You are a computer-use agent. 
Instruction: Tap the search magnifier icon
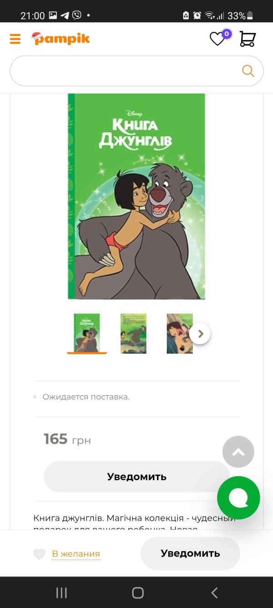[x=248, y=71]
